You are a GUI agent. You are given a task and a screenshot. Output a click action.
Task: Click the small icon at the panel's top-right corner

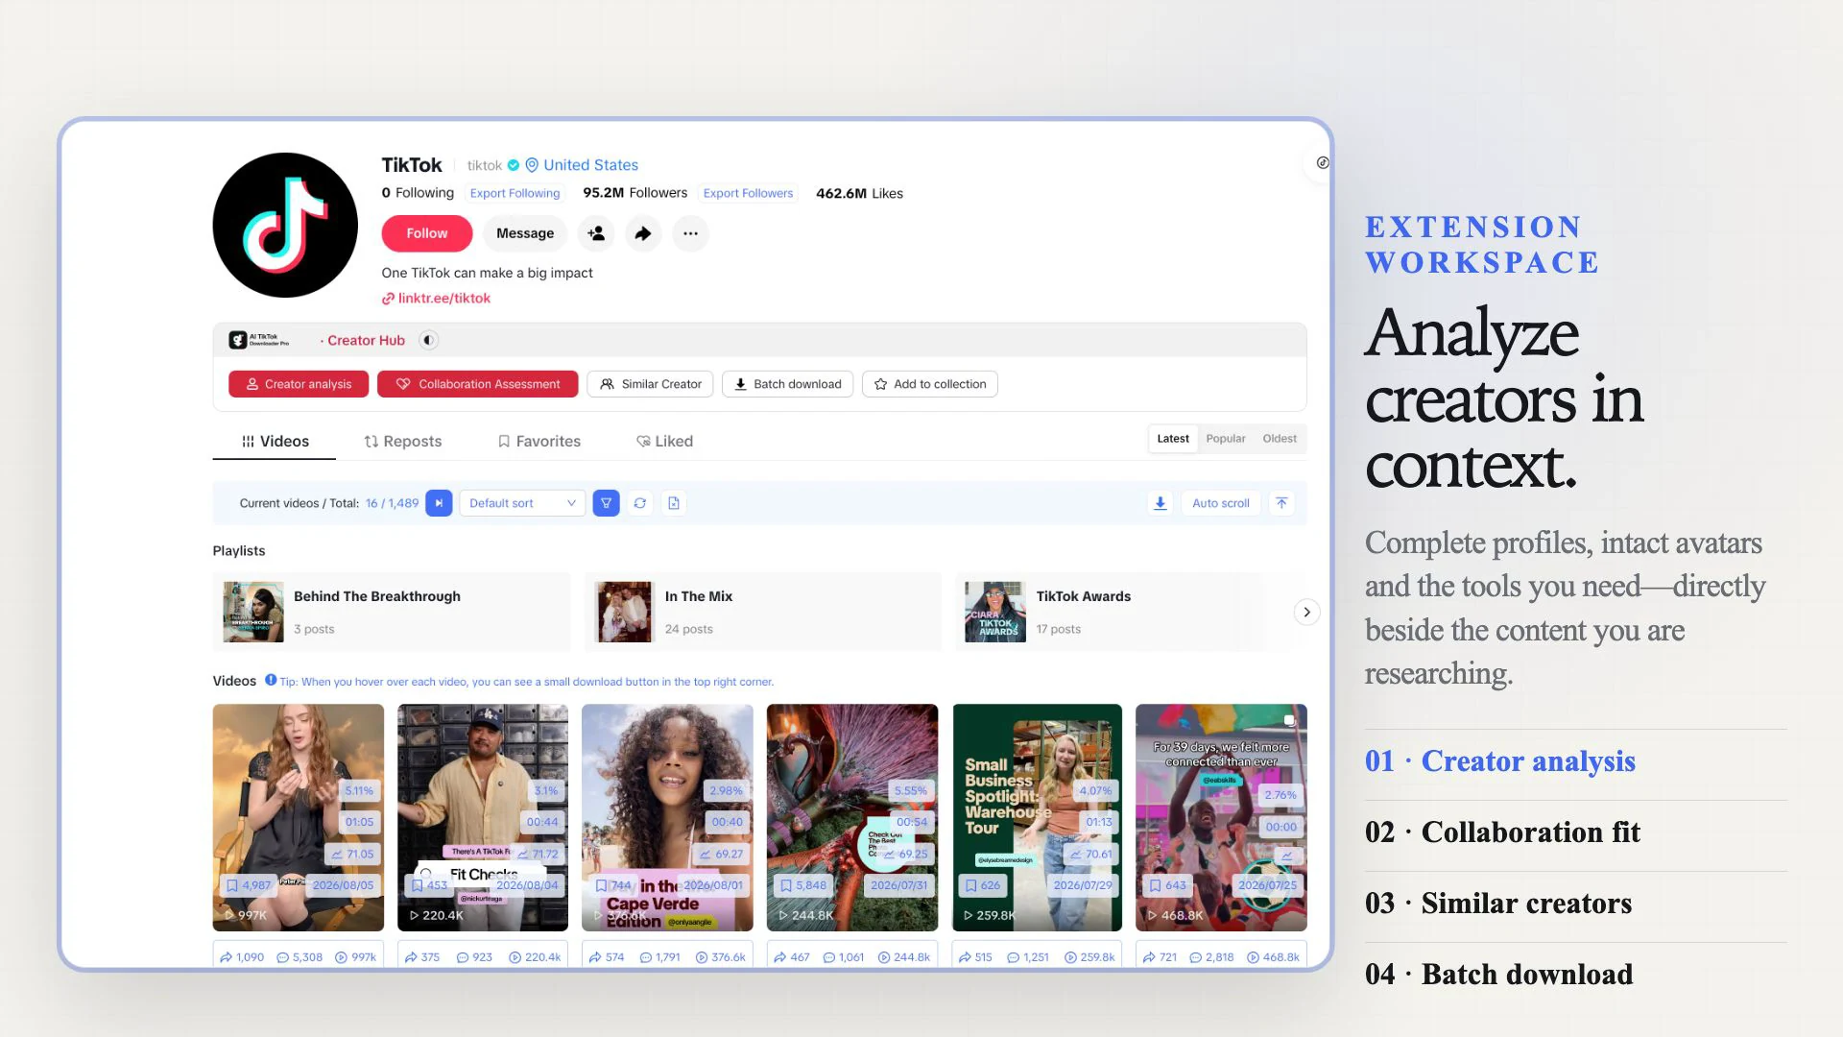[1323, 163]
